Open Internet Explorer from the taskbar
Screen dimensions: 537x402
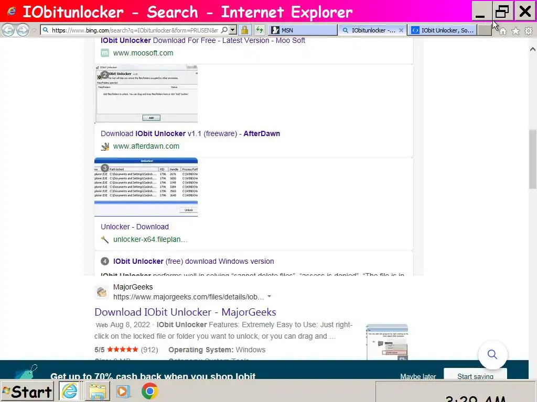pyautogui.click(x=70, y=392)
